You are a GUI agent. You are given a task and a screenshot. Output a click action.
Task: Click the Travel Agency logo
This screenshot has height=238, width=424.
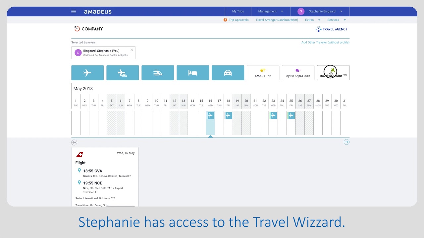[x=332, y=29]
